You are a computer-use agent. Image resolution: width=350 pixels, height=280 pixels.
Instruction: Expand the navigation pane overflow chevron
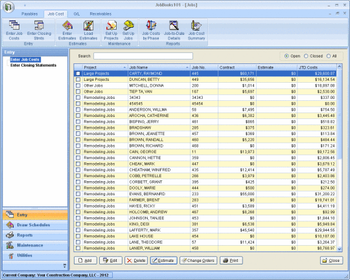65,266
